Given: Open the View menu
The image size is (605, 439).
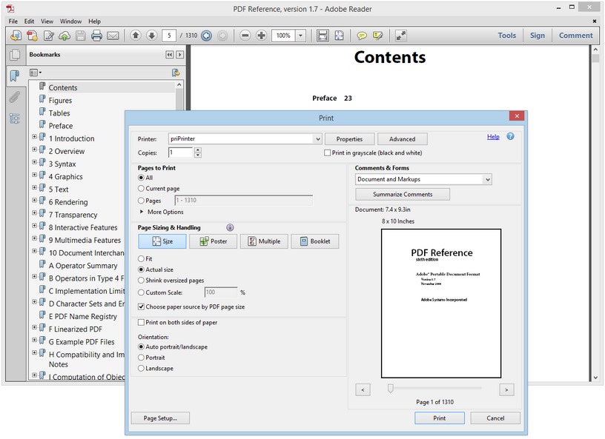Looking at the screenshot, I should (x=47, y=21).
